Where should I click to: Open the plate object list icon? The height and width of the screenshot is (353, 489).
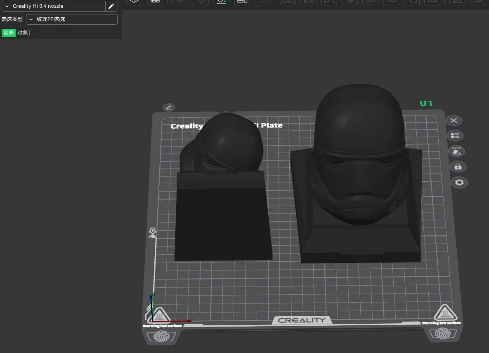coord(455,136)
